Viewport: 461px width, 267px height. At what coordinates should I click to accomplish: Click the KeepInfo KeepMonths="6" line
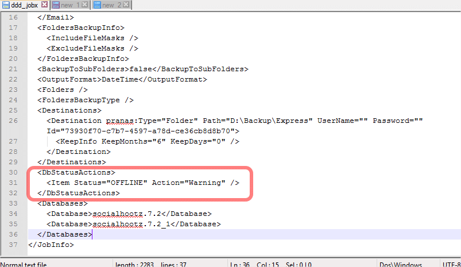[x=148, y=141]
